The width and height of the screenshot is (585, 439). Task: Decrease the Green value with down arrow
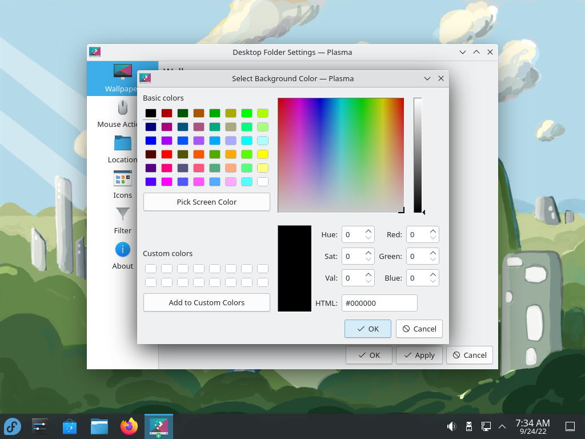[x=433, y=260]
